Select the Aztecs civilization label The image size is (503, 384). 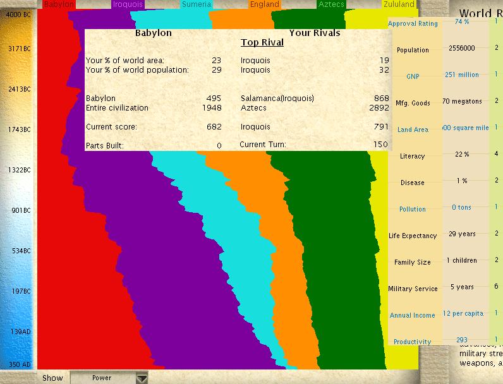click(x=331, y=4)
